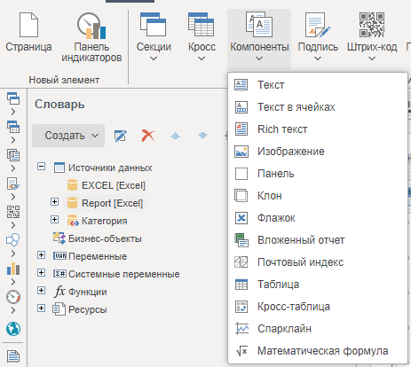Collapse the Источники данных tree node
Viewport: 411px width, 367px height.
click(42, 167)
